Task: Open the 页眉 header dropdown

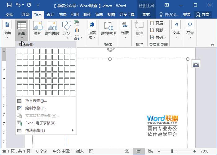Action: pos(158,23)
